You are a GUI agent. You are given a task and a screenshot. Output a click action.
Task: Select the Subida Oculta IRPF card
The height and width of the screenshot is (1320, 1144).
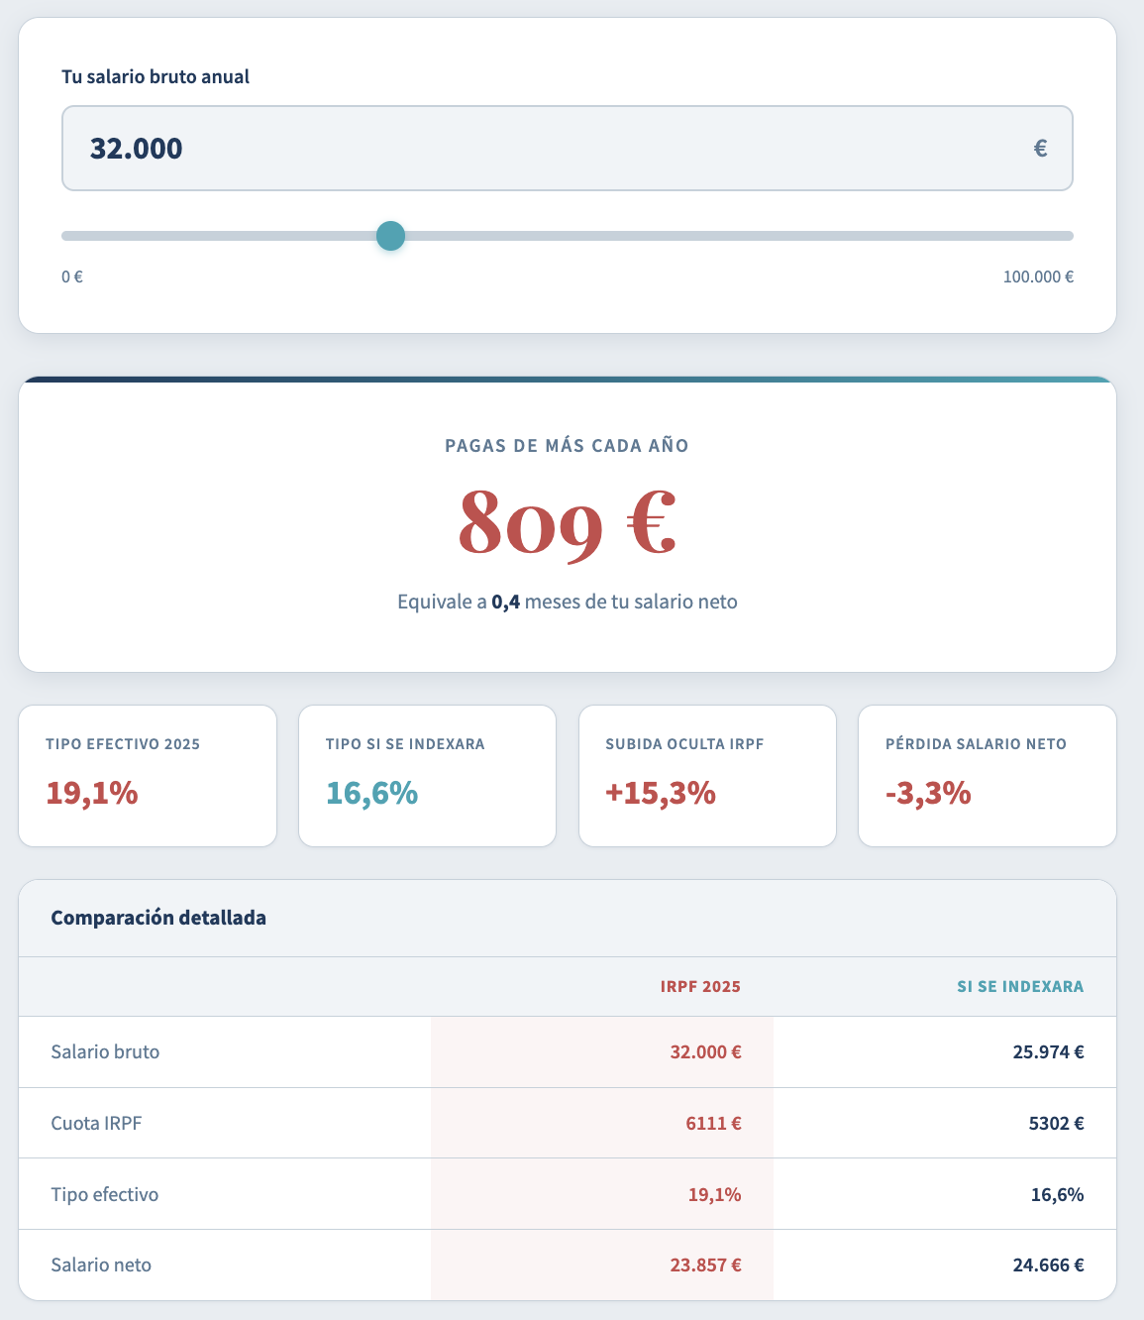707,776
